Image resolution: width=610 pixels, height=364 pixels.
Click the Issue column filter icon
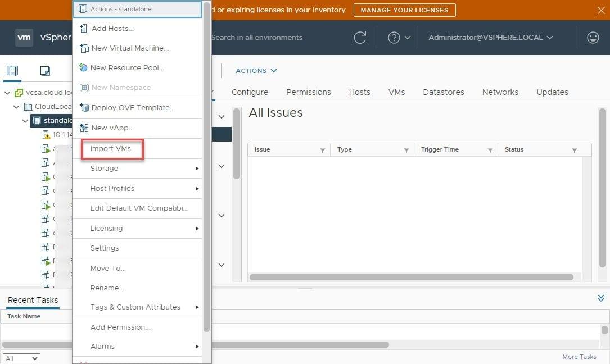tap(323, 150)
